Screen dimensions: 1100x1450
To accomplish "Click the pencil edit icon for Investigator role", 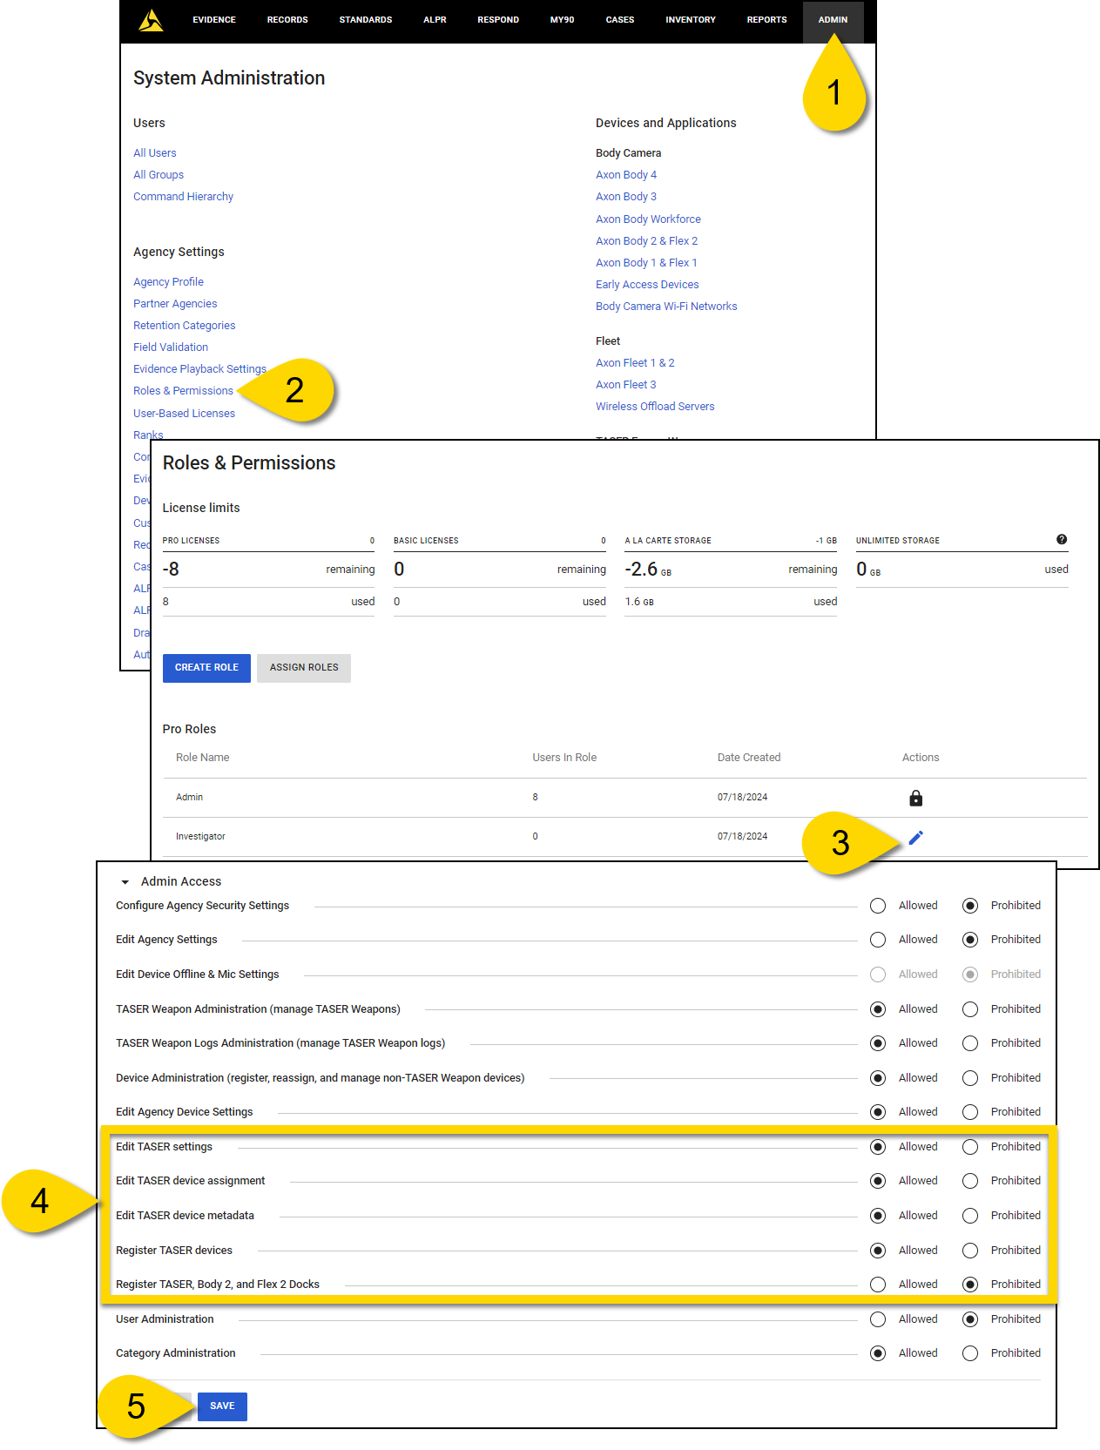I will [x=915, y=838].
